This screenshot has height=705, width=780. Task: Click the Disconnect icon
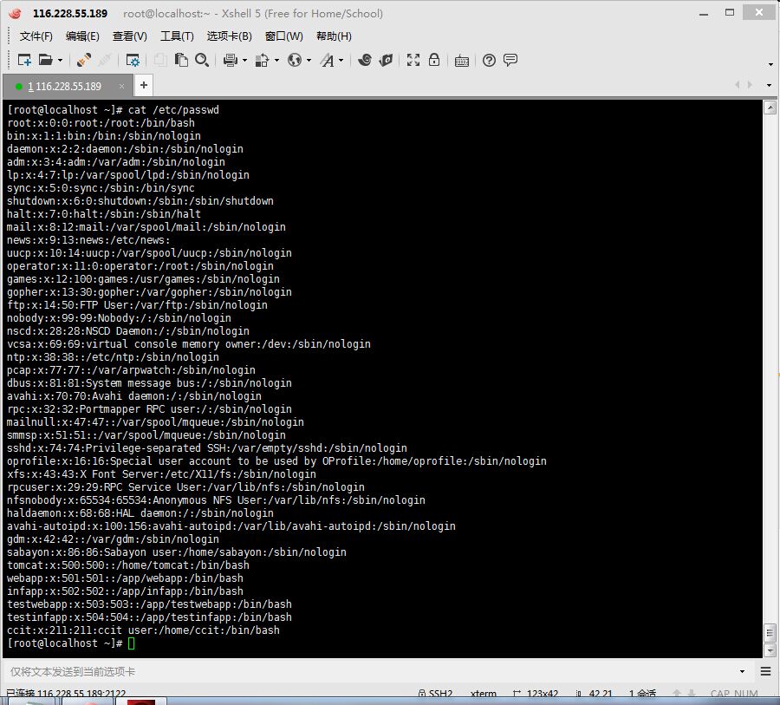tap(105, 60)
